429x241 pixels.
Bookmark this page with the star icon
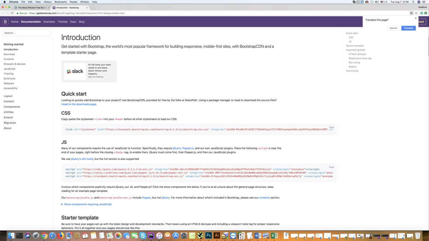(x=416, y=13)
